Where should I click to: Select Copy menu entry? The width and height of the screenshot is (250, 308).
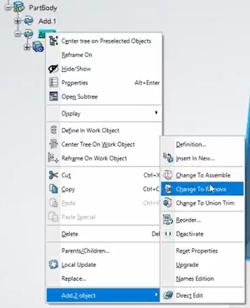[x=104, y=189]
